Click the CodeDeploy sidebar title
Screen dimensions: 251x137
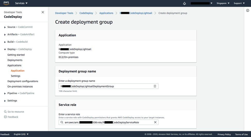(x=13, y=17)
